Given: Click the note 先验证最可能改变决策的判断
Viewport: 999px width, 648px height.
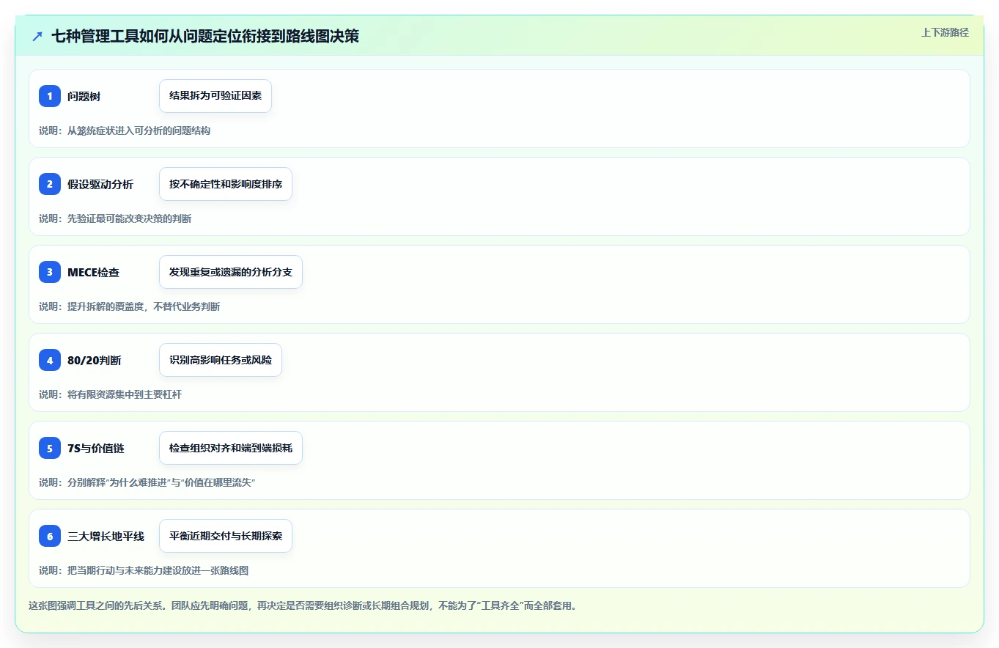Looking at the screenshot, I should [115, 218].
